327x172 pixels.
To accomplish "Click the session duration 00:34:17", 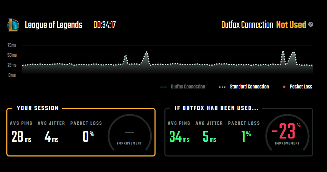I will click(105, 25).
